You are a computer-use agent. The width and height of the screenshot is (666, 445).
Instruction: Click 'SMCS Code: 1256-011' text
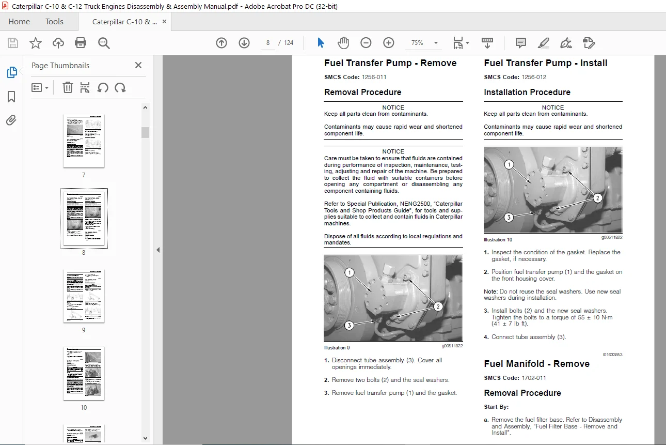pyautogui.click(x=355, y=77)
